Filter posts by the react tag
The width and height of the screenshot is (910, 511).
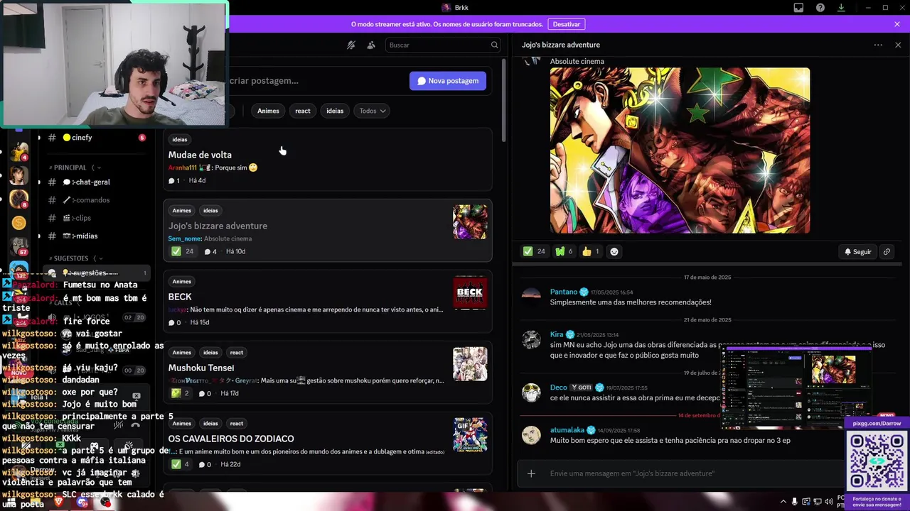303,111
